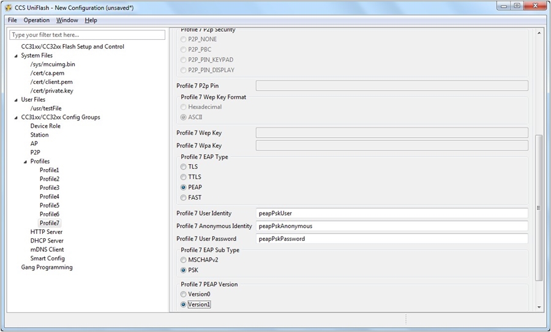Open DHCP Server config group

tap(47, 241)
